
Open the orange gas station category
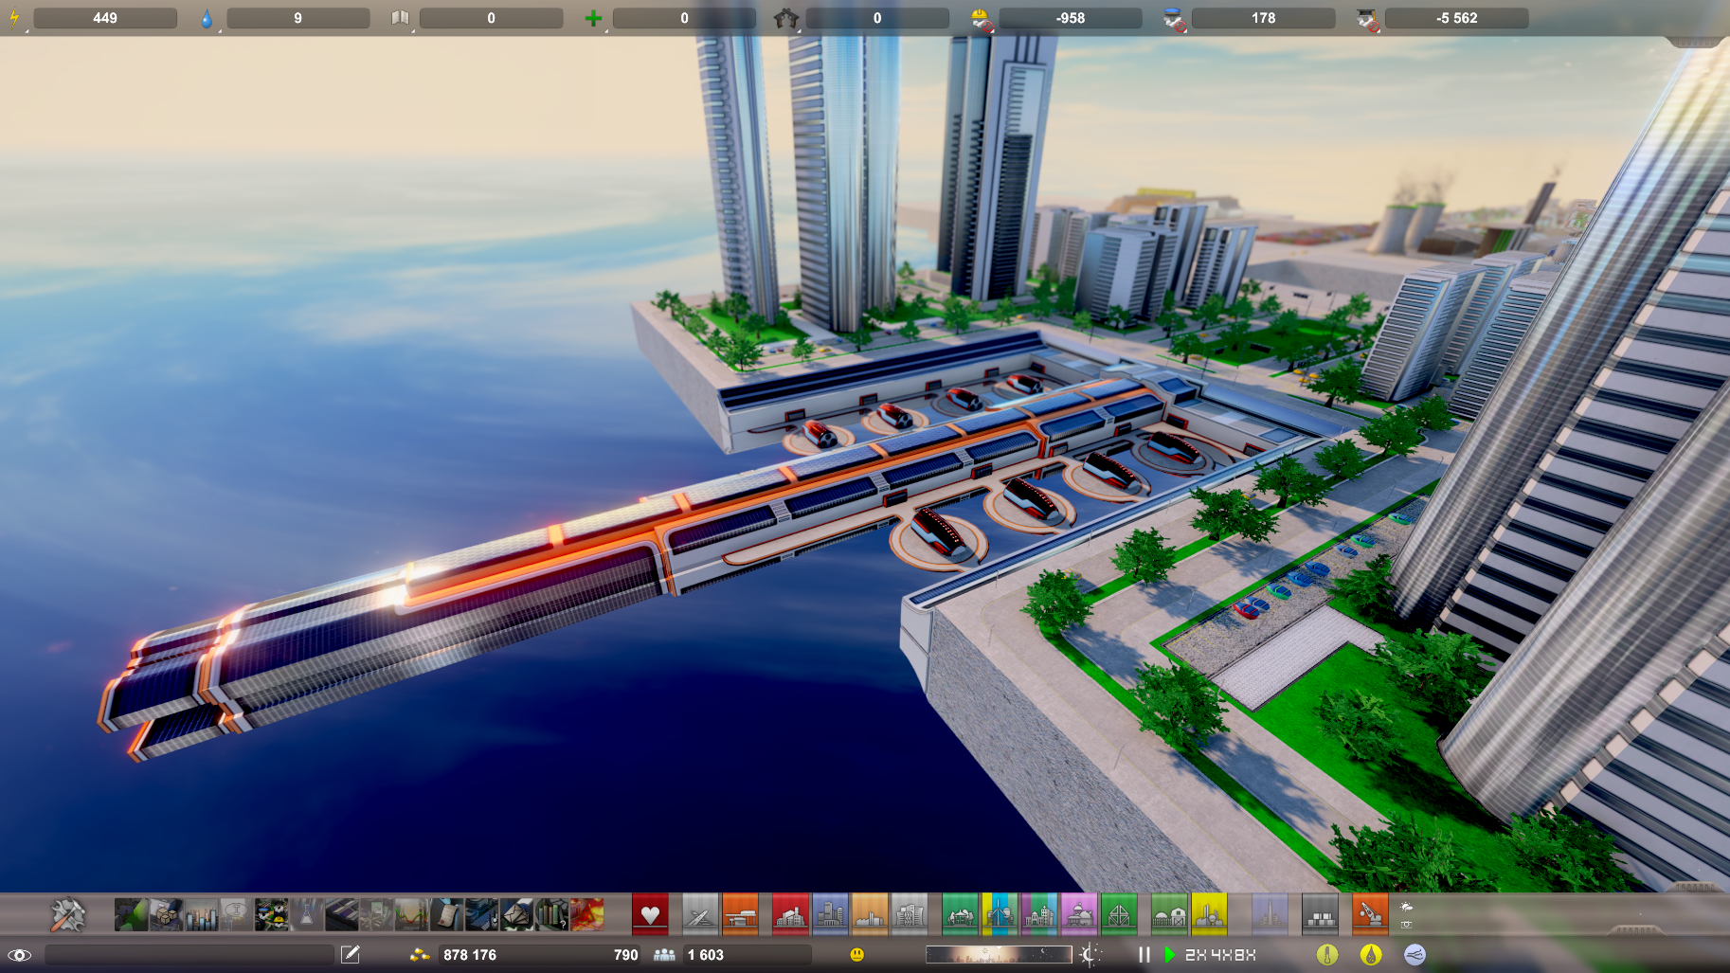(740, 915)
